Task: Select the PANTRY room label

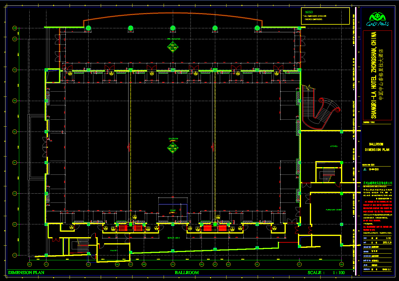Action: tap(114, 251)
